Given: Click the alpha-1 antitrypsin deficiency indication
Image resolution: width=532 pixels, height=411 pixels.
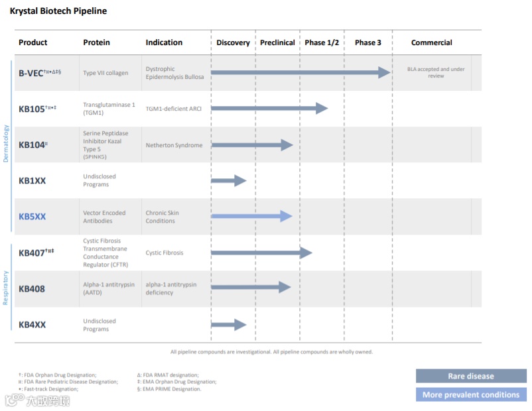Looking at the screenshot, I should click(x=171, y=288).
